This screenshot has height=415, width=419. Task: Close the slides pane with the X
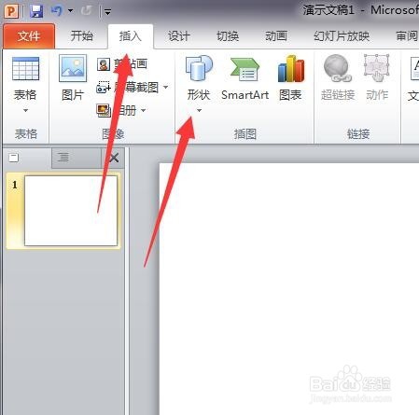[114, 158]
